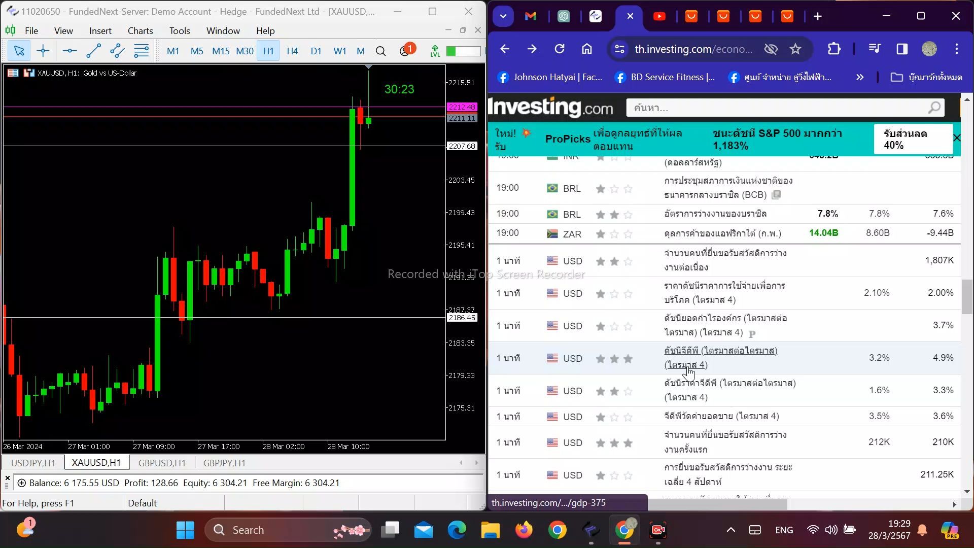The width and height of the screenshot is (974, 548).
Task: Toggle the H1 timeframe button
Action: [268, 51]
